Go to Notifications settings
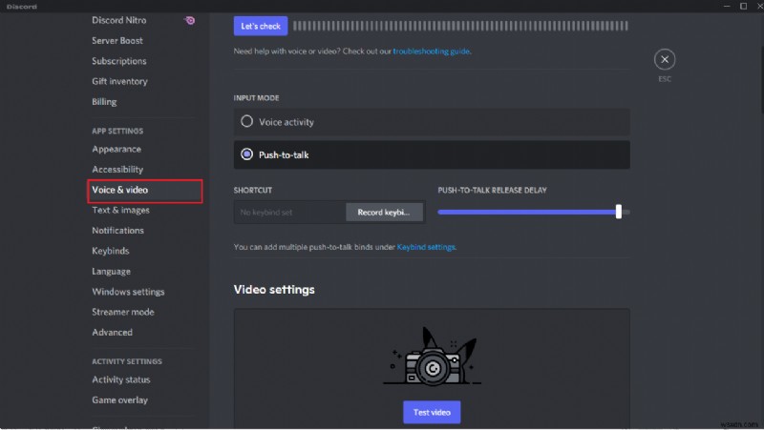This screenshot has width=764, height=430. (117, 231)
